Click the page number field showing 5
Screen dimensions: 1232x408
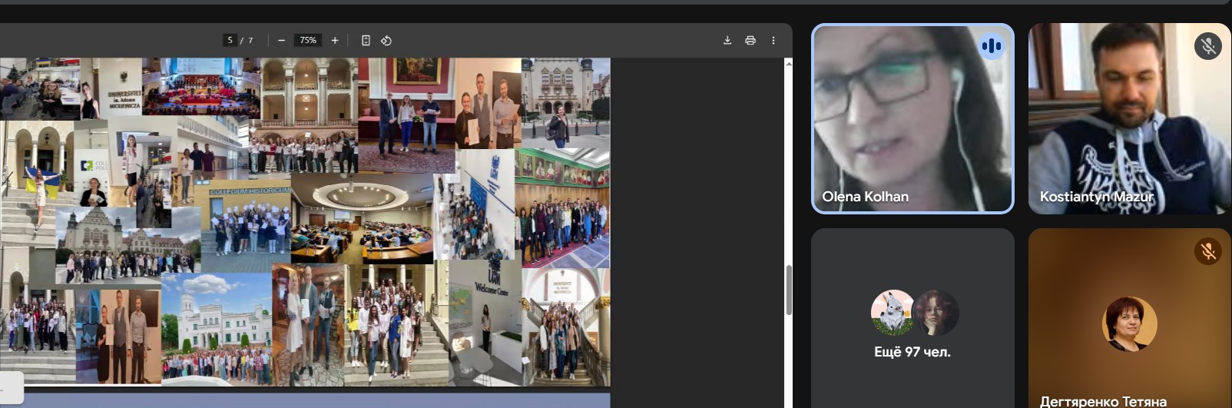pos(230,41)
